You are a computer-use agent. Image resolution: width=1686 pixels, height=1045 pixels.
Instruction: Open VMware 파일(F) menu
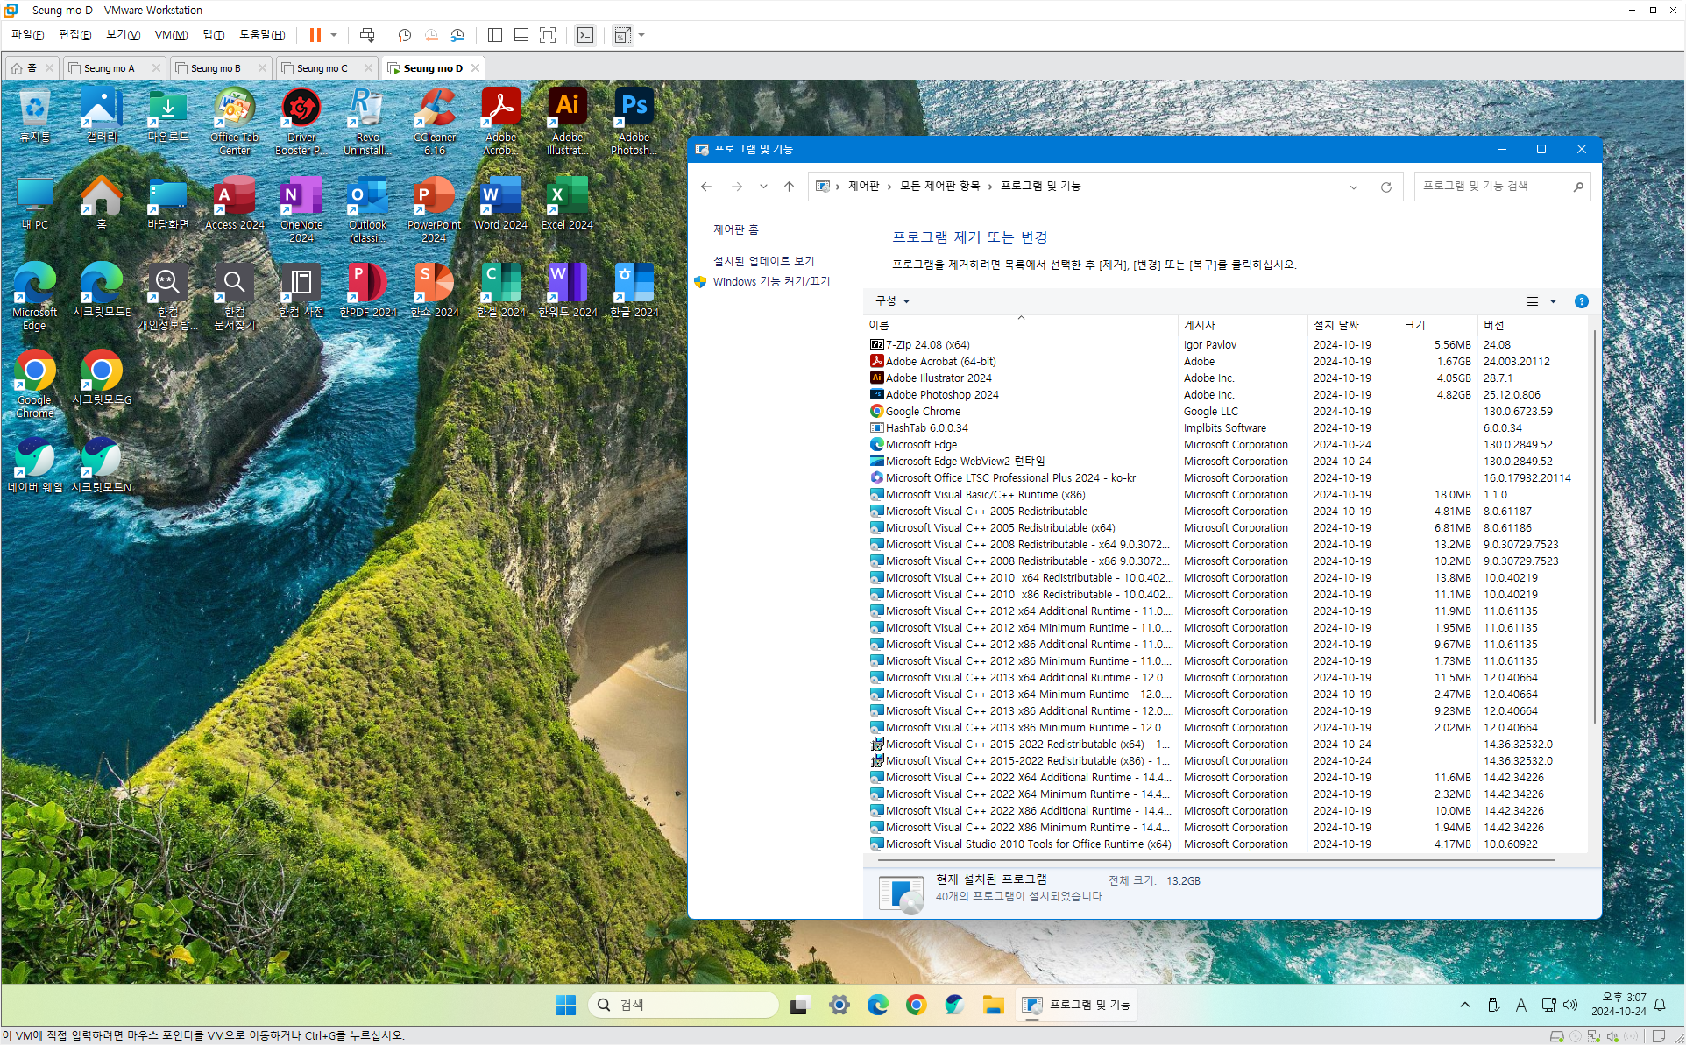[x=27, y=35]
